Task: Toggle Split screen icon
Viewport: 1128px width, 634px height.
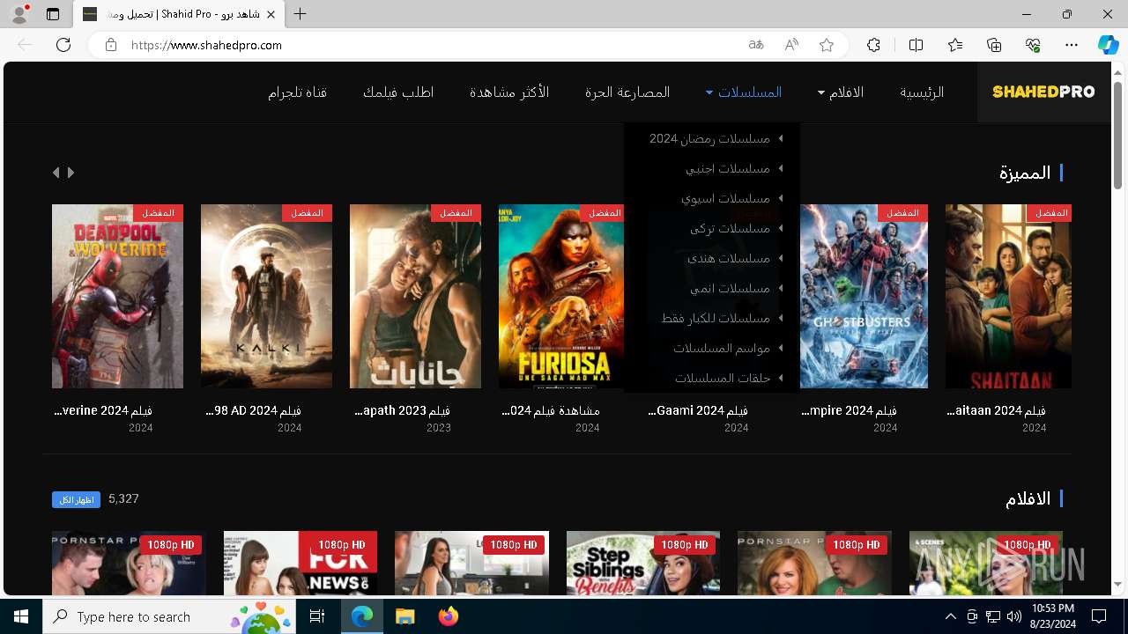Action: coord(916,45)
